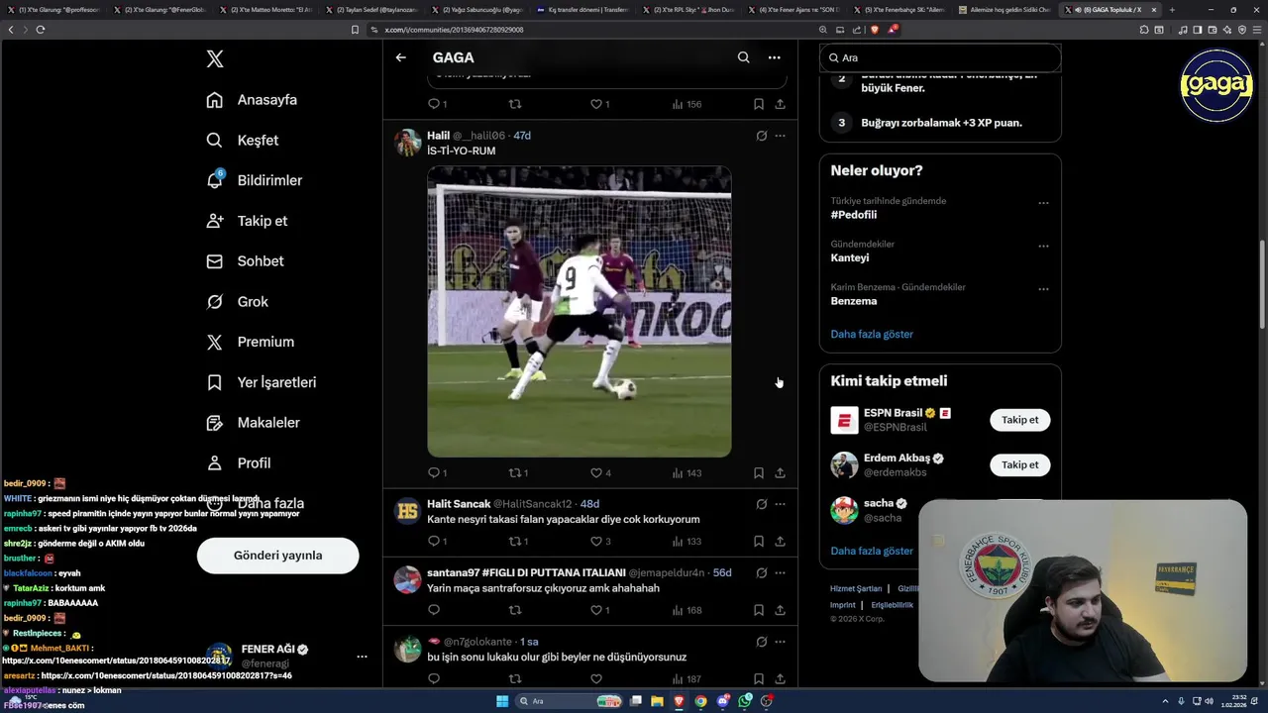The width and height of the screenshot is (1268, 713).
Task: Open Sohbet messages
Action: tap(245, 261)
